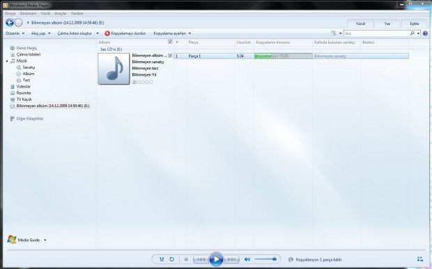
Task: Open the view options icon near search
Action: click(334, 33)
